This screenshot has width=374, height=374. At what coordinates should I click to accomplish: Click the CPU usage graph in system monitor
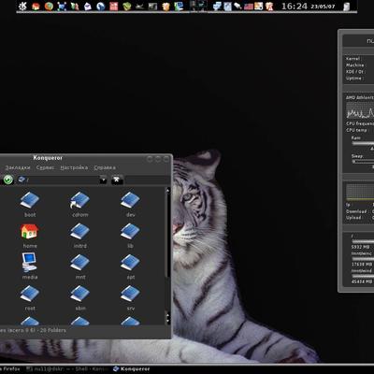click(360, 110)
